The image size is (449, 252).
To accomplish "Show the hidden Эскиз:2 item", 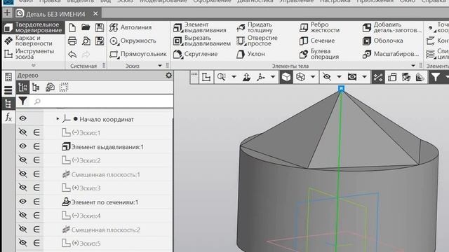I will pos(23,160).
